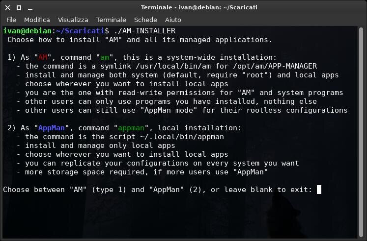Screen dimensions: 367x241
Task: Click the blinking cursor at the prompt
Action: pos(319,190)
